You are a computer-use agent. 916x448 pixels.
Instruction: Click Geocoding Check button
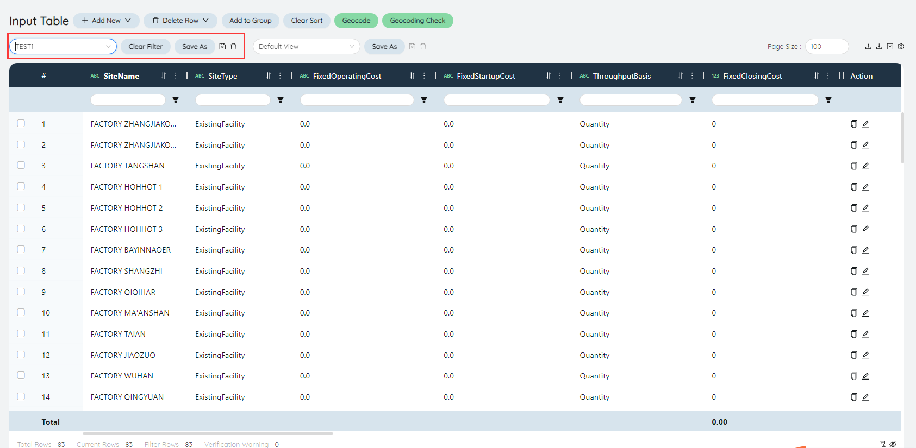(x=418, y=21)
